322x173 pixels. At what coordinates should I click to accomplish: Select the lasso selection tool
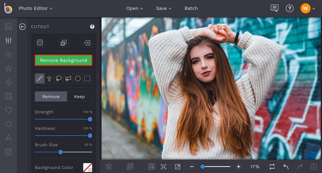[59, 78]
